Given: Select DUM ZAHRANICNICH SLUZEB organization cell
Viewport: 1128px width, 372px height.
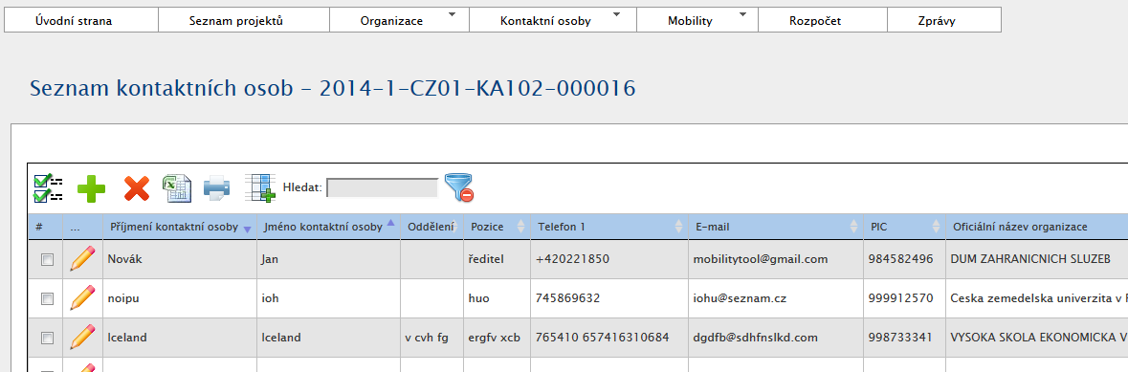Looking at the screenshot, I should pos(1037,259).
